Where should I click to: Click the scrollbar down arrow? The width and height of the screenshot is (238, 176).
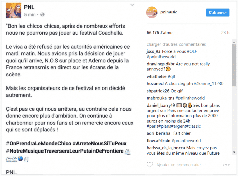(234, 152)
